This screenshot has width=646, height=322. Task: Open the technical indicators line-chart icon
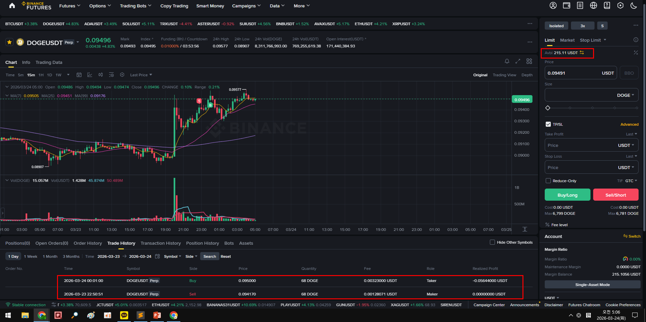90,75
